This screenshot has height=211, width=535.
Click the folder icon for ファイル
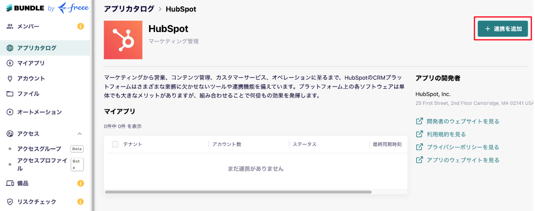tap(10, 93)
